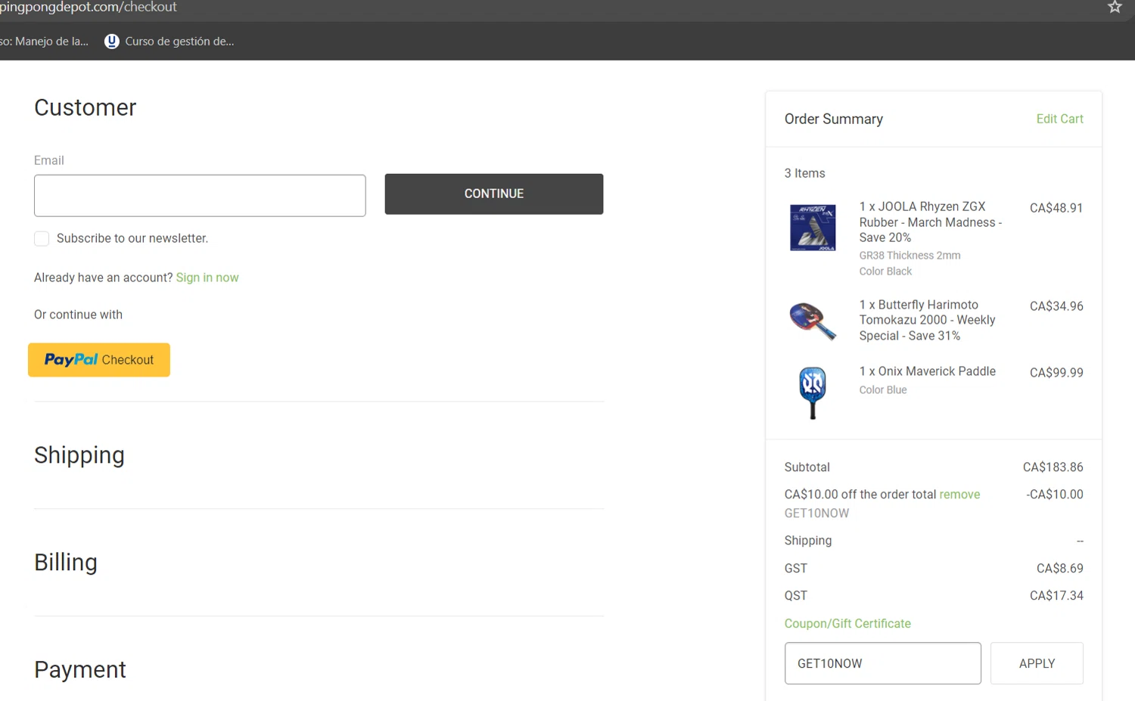Open Edit Cart link
This screenshot has height=701, width=1135.
coord(1059,119)
